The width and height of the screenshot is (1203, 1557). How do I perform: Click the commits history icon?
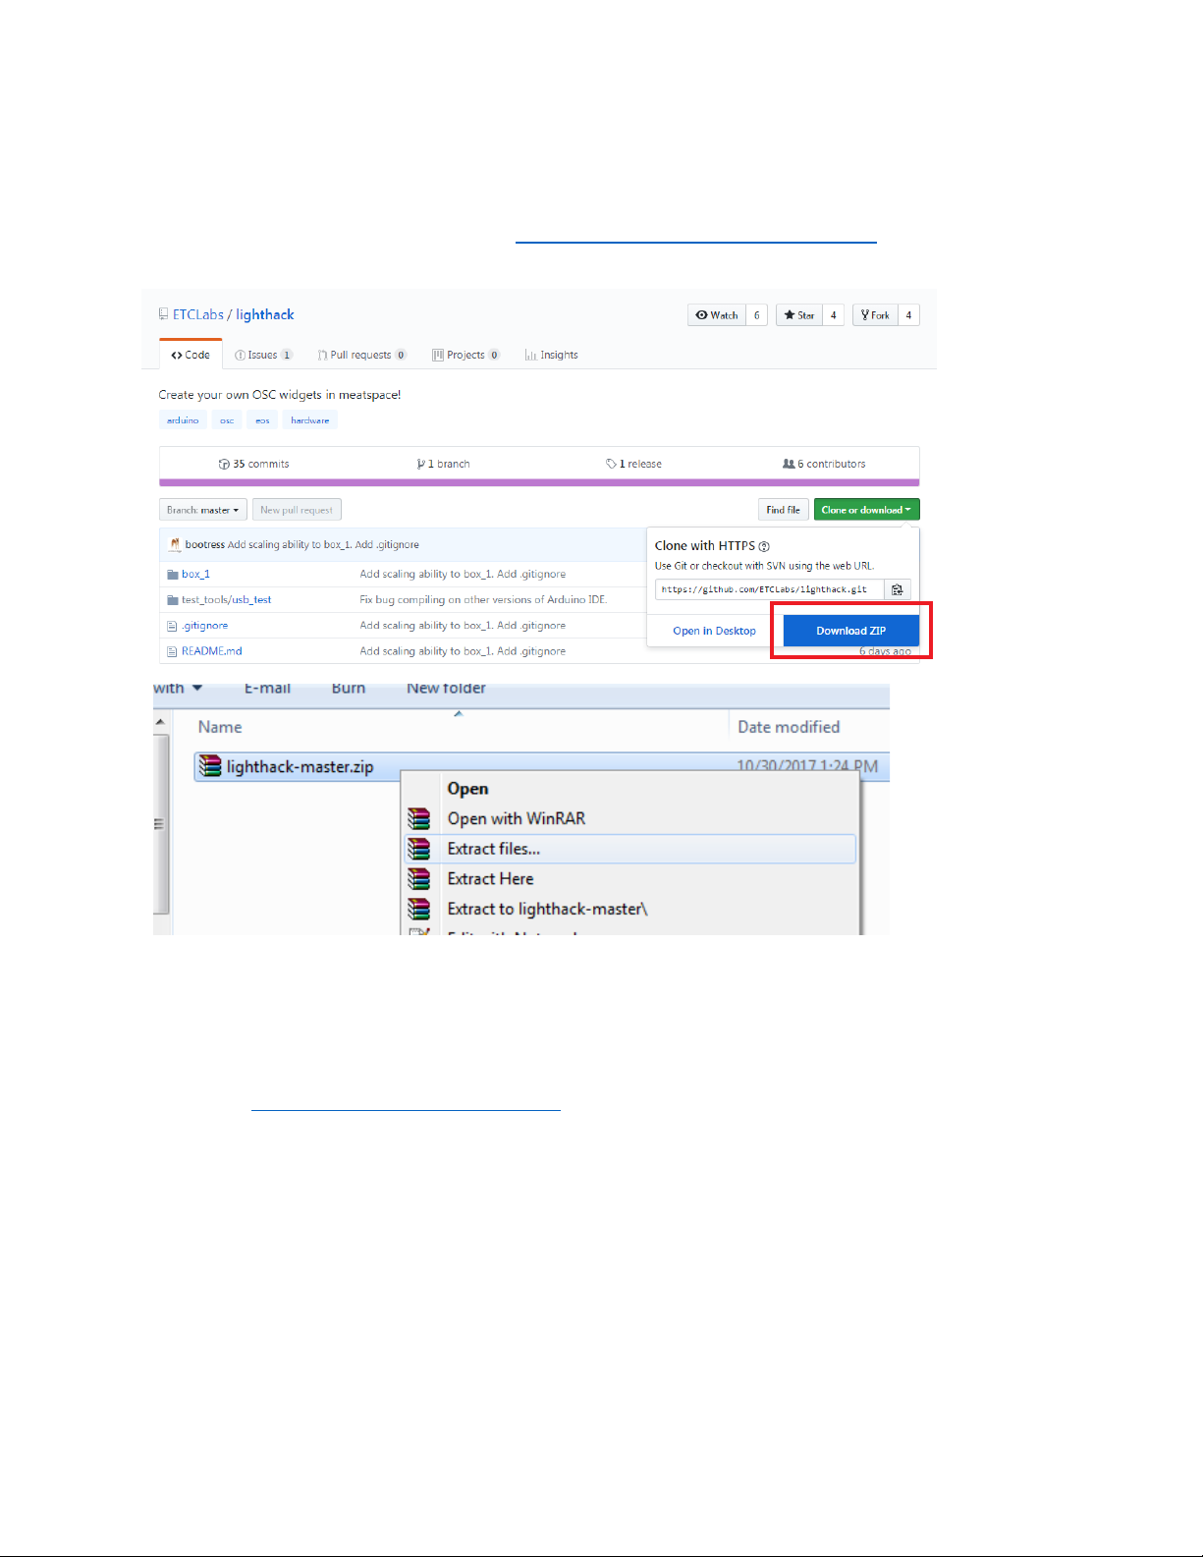coord(224,465)
